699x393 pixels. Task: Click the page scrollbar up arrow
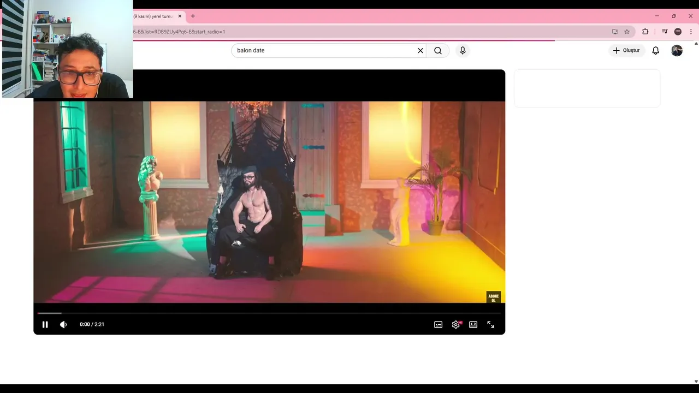pos(696,44)
